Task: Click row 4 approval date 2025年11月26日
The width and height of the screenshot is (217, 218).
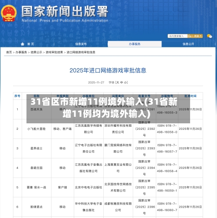Action: coord(191,168)
